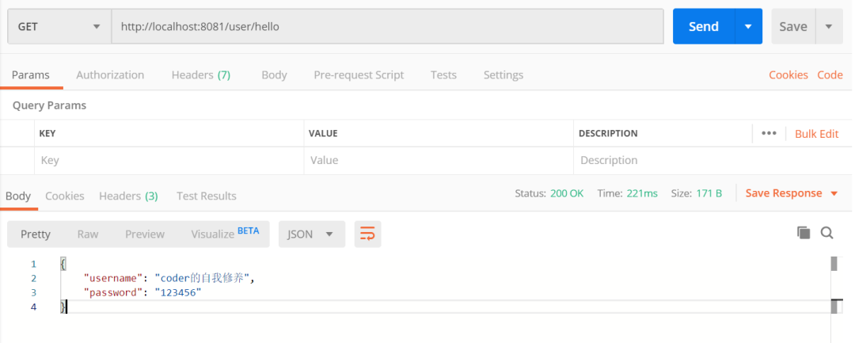The height and width of the screenshot is (343, 855).
Task: Select the Raw view mode
Action: (x=87, y=234)
